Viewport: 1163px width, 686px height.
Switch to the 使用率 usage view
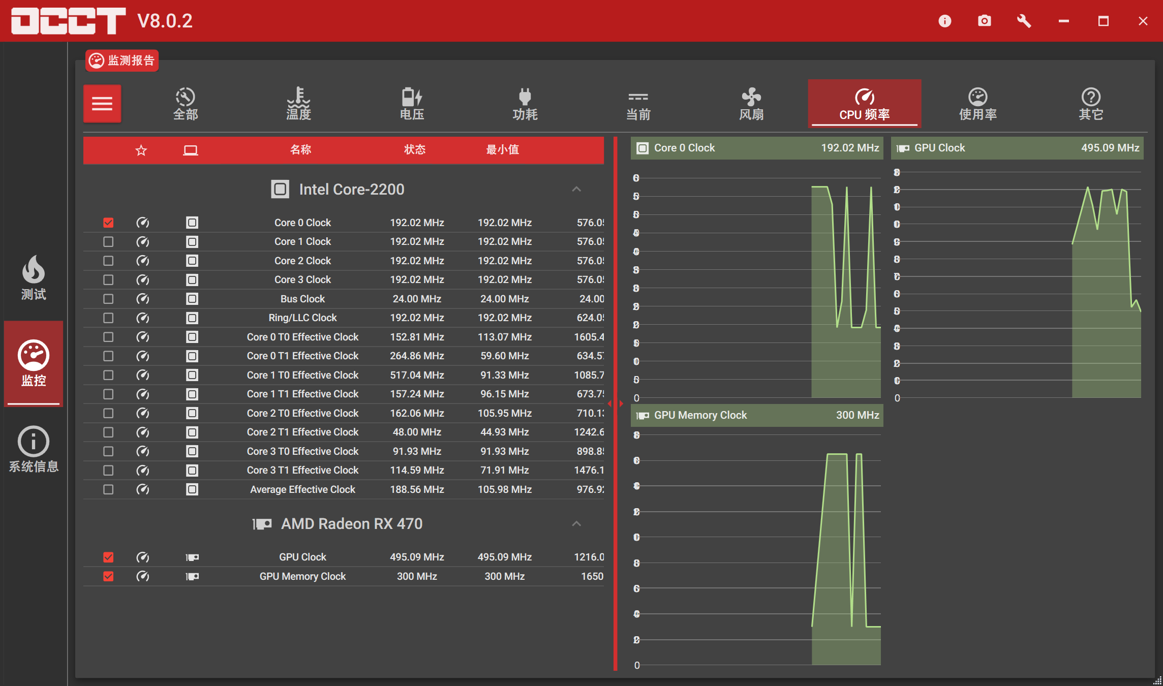pos(977,103)
